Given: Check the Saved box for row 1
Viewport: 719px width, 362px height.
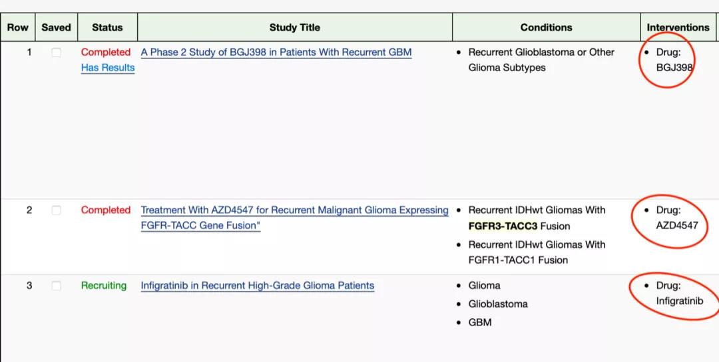Looking at the screenshot, I should tap(57, 52).
